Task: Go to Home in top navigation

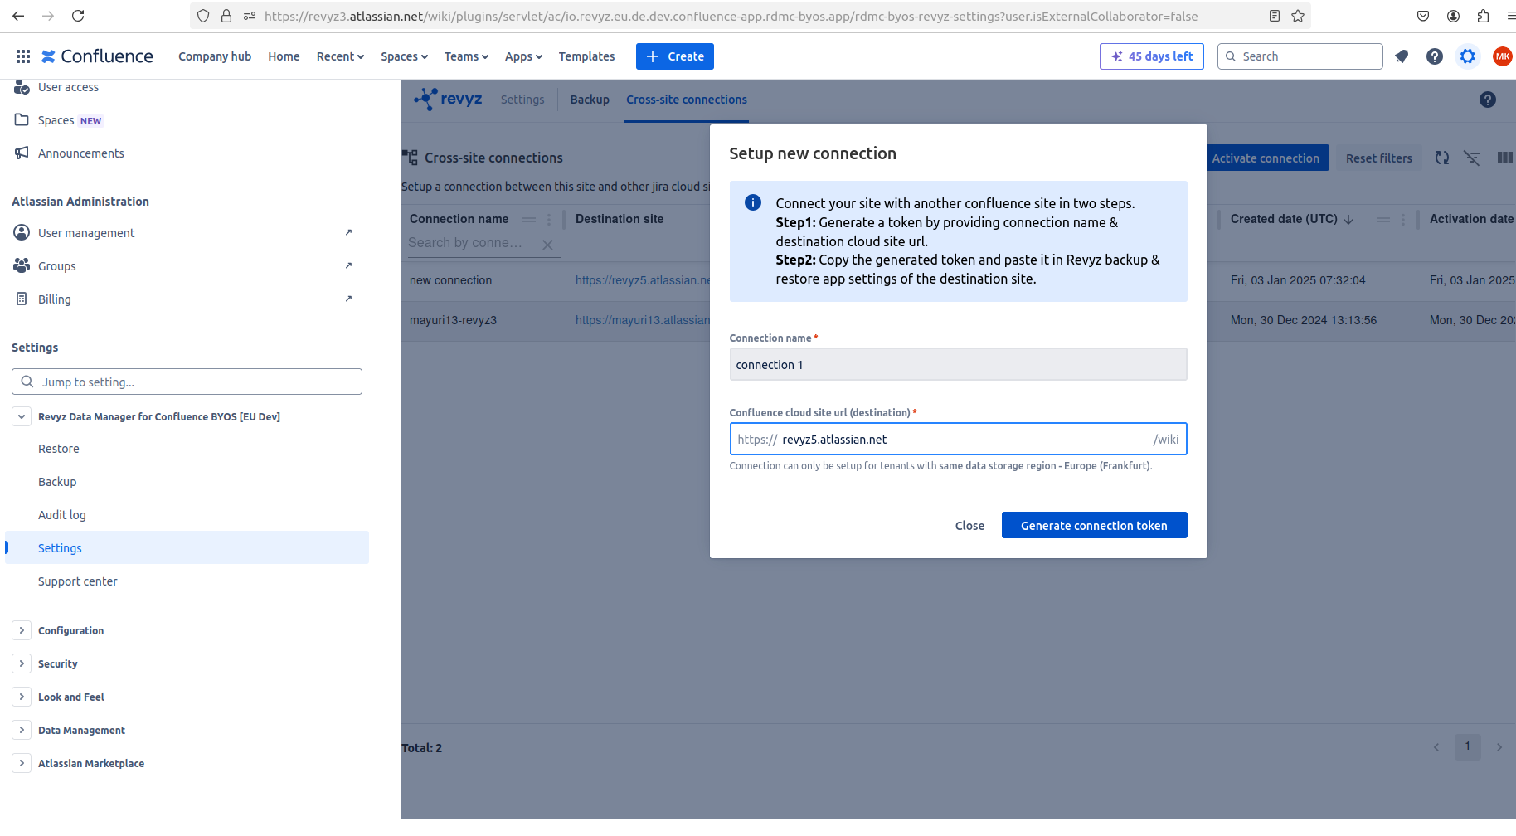Action: point(284,56)
